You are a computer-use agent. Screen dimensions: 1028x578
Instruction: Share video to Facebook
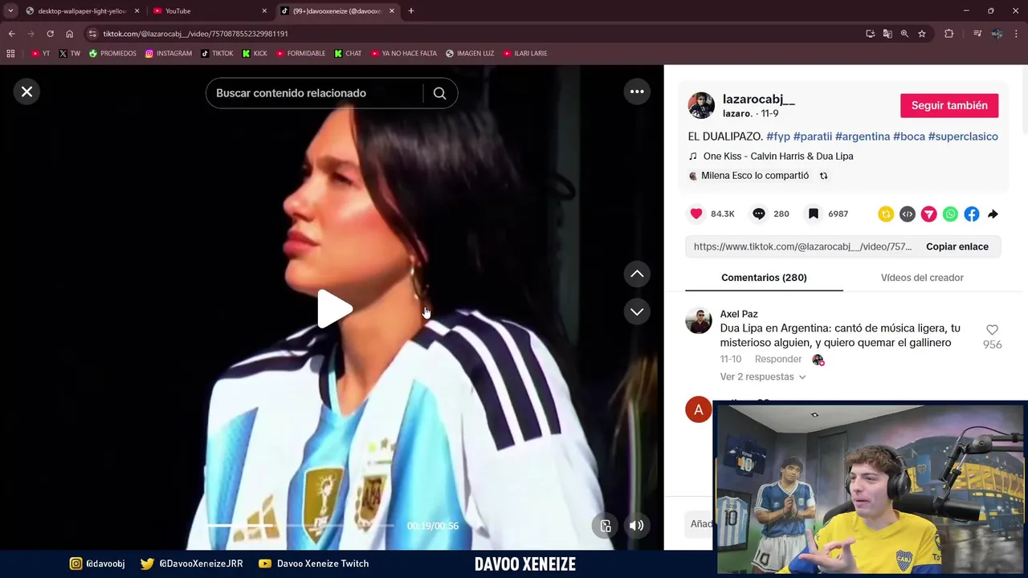point(972,214)
